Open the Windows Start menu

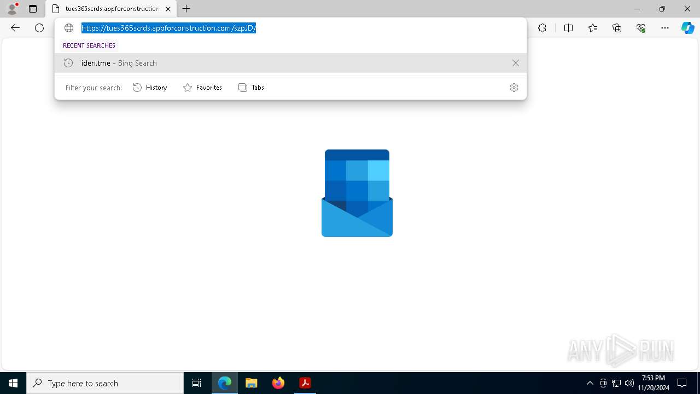click(x=13, y=383)
